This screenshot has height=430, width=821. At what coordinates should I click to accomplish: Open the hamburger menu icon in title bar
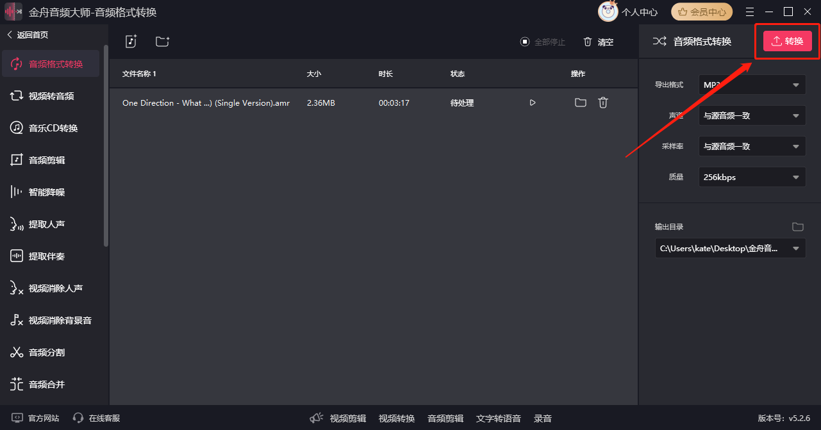750,12
